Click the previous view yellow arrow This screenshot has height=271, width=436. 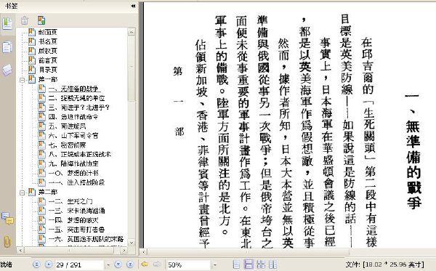(x=145, y=264)
